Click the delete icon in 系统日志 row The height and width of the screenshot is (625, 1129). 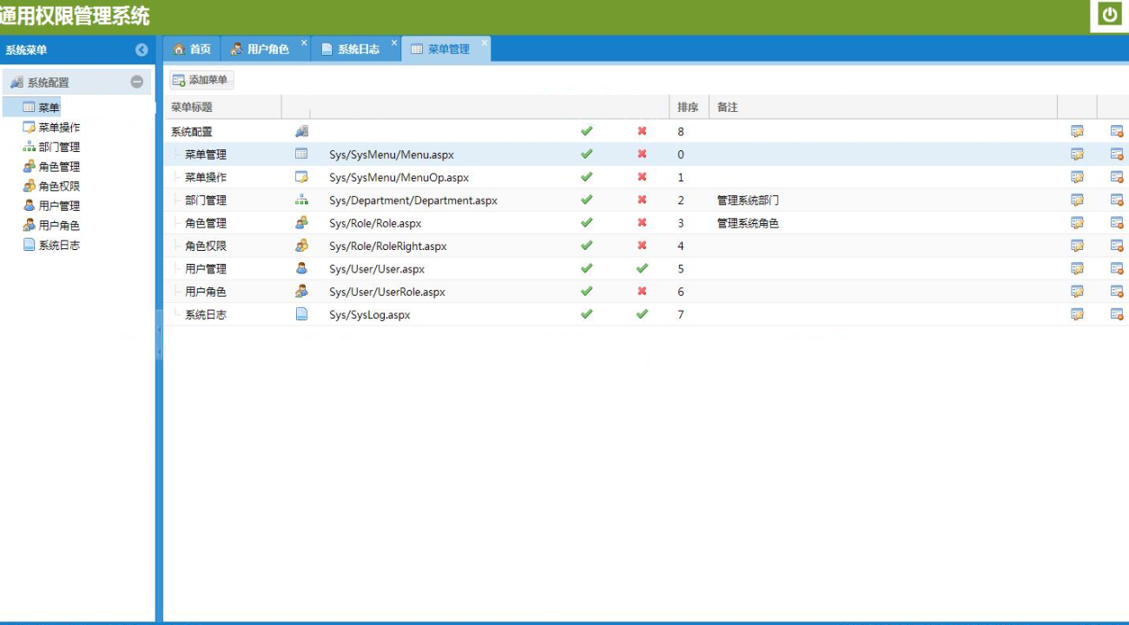click(x=1117, y=314)
